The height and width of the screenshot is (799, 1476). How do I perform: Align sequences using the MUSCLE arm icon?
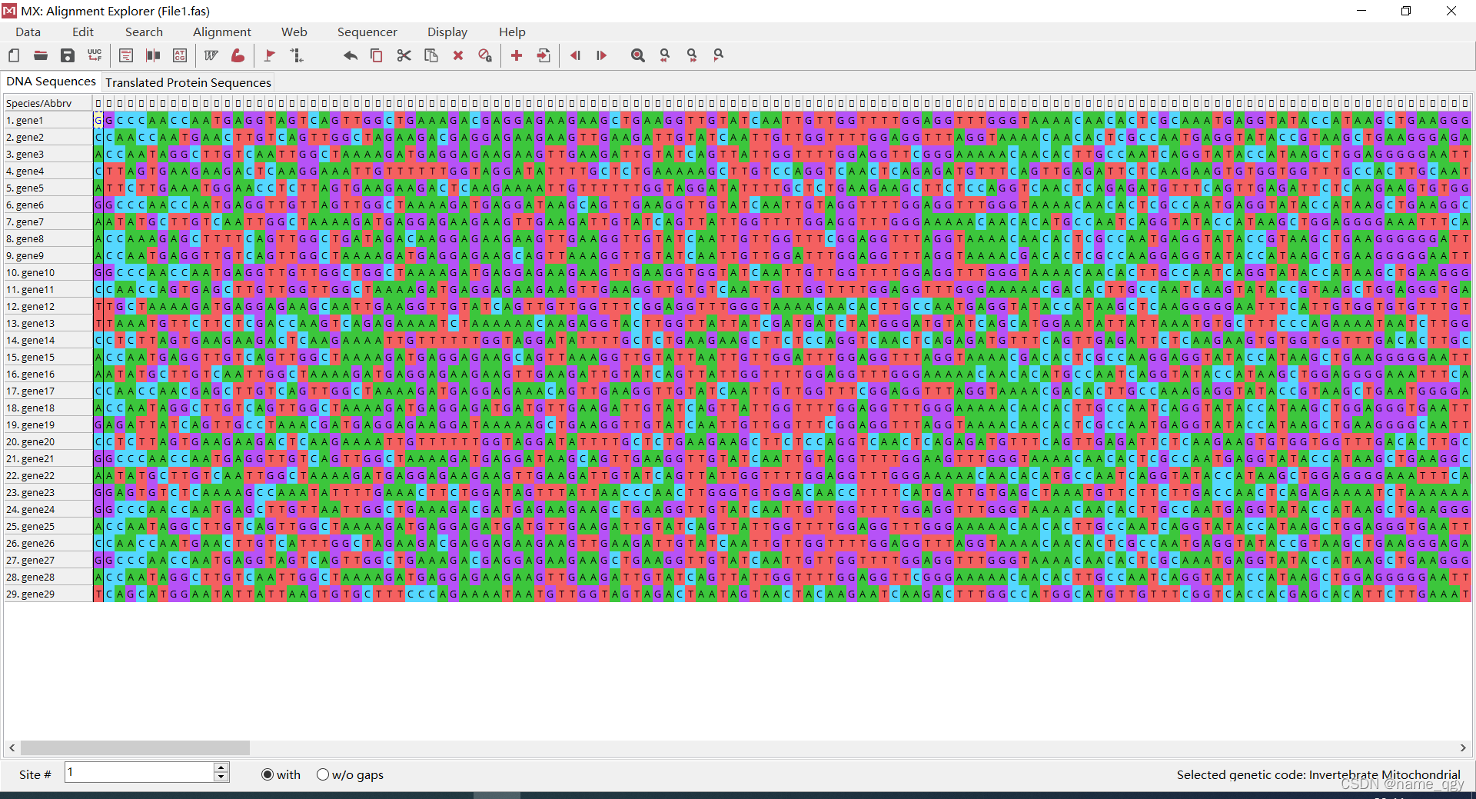238,55
